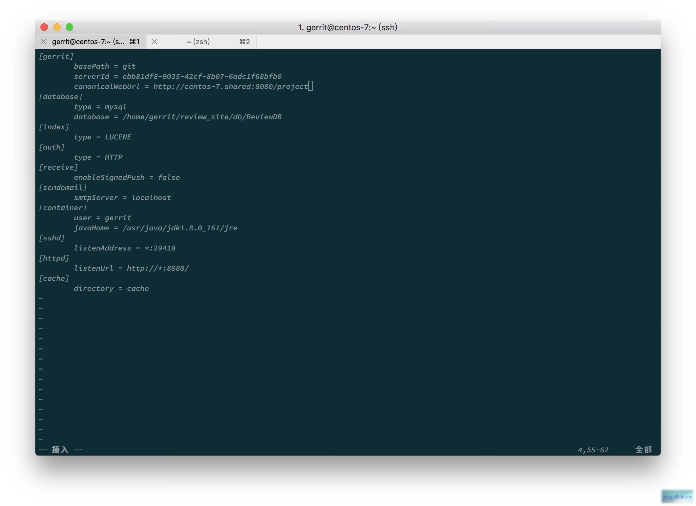Click the canonicalWebUrl http://centos-7.shared:8080/project text
696x506 pixels.
click(231, 87)
